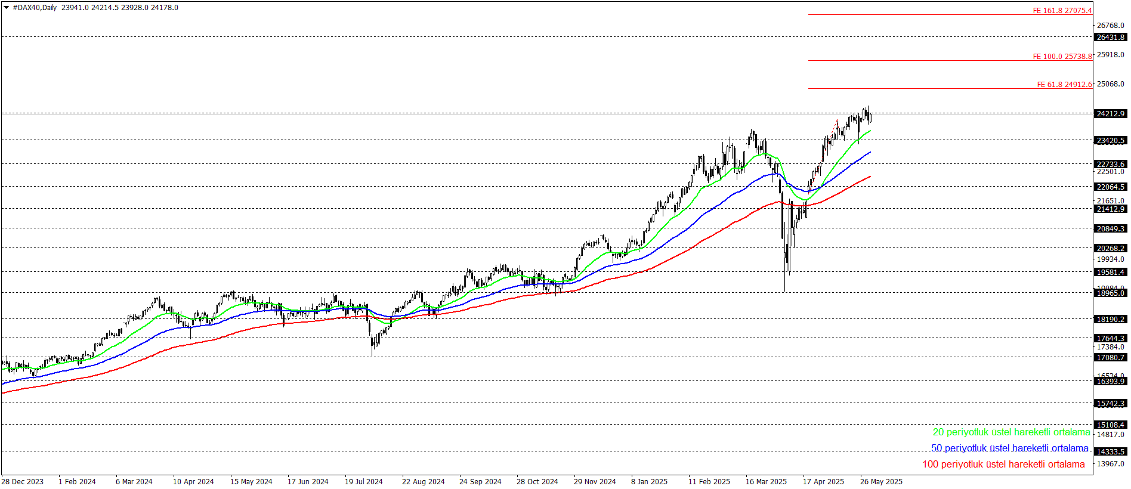Click the 15742.3 price tag
1131x489 pixels.
point(1111,403)
